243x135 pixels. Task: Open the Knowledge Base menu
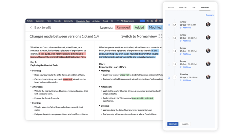point(83,21)
